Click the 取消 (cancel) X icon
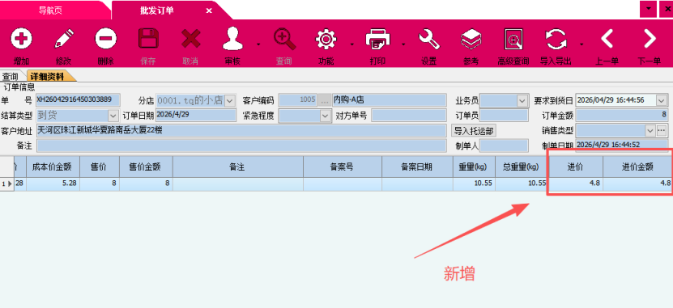Image resolution: width=673 pixels, height=308 pixels. 191,40
